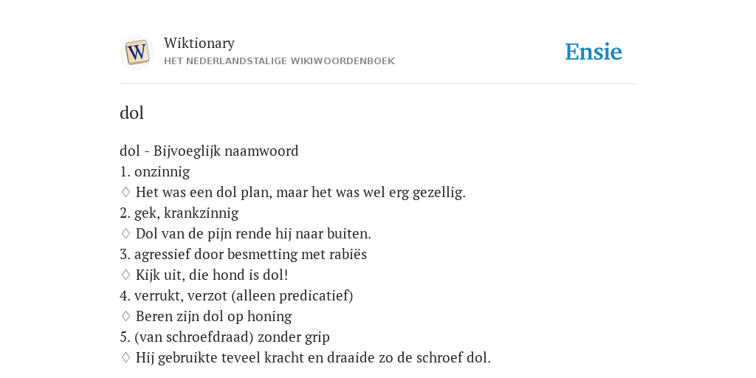Click the 'dol' heading

coord(131,113)
